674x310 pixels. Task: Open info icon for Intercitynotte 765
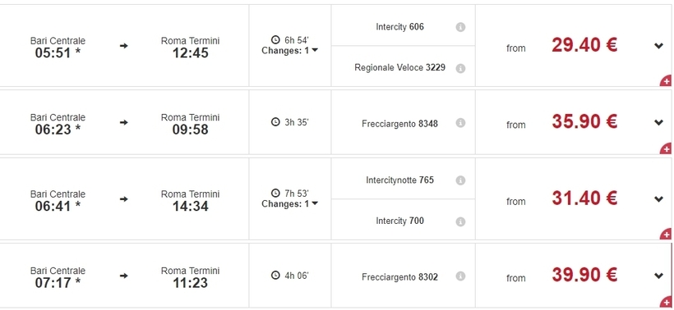coord(460,180)
